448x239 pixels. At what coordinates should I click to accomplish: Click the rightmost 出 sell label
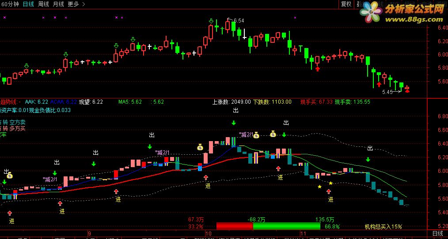370,148
